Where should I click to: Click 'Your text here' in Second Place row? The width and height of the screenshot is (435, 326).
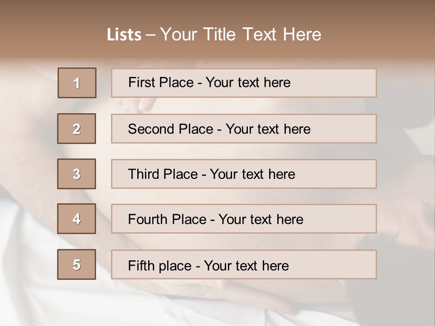tap(268, 129)
